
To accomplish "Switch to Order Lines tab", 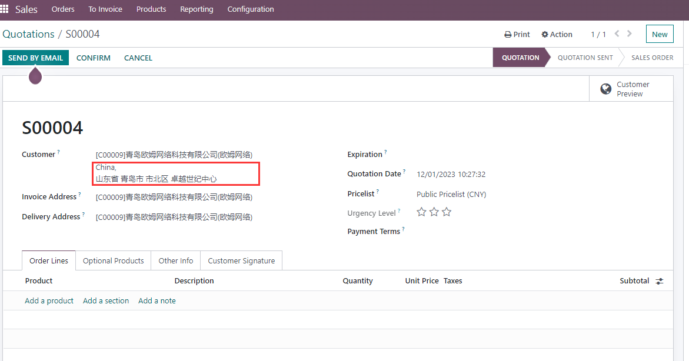I will (49, 261).
